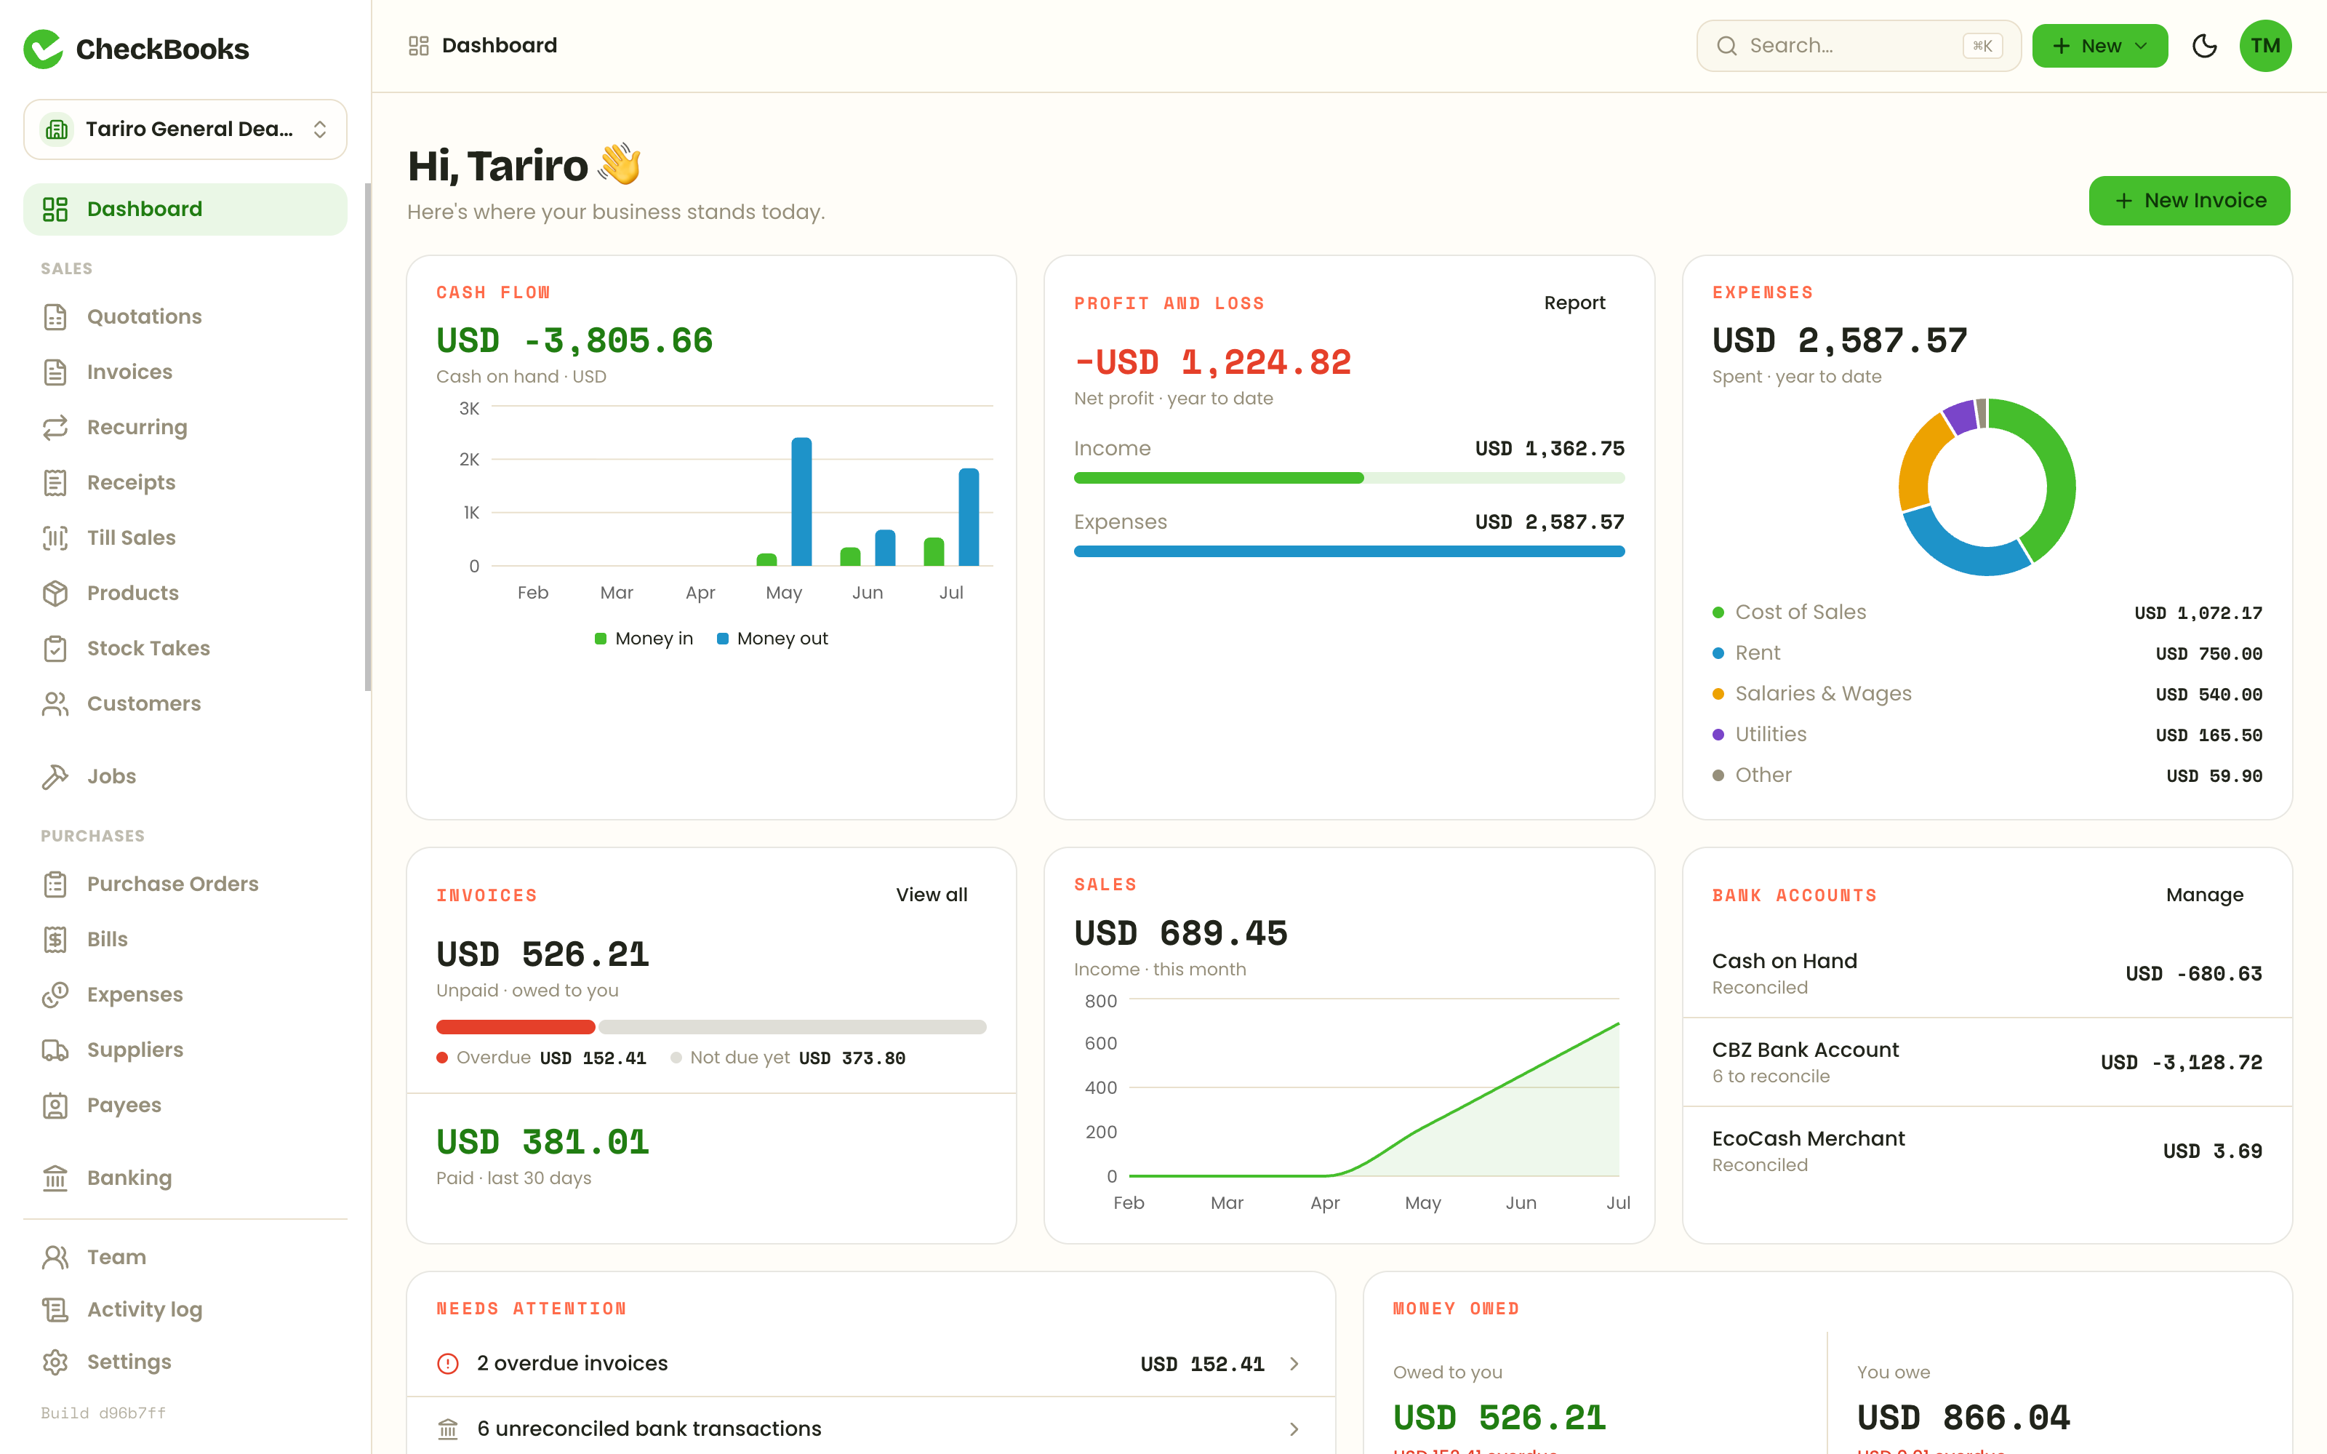2327x1454 pixels.
Task: Expand the unreconciled bank transactions arrow
Action: pos(1294,1429)
